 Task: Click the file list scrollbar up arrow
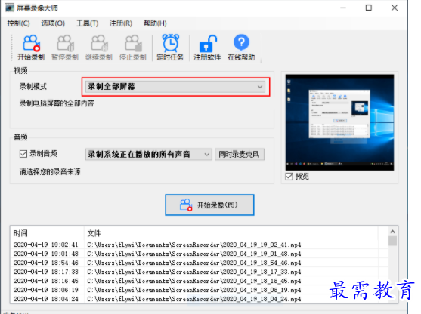[x=392, y=232]
